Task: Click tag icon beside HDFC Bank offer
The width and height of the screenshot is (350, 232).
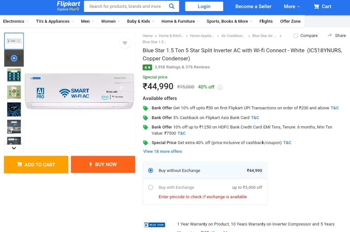Action: (x=145, y=127)
